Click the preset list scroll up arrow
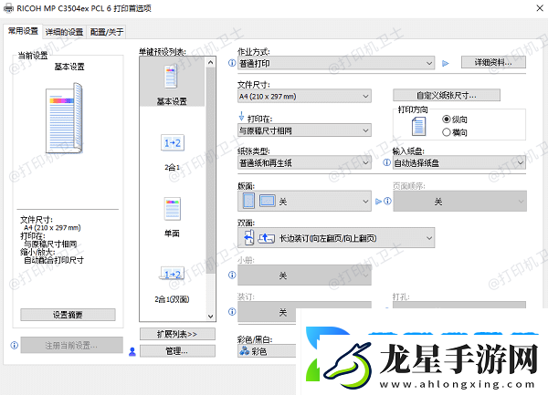The width and height of the screenshot is (548, 395). tap(210, 63)
